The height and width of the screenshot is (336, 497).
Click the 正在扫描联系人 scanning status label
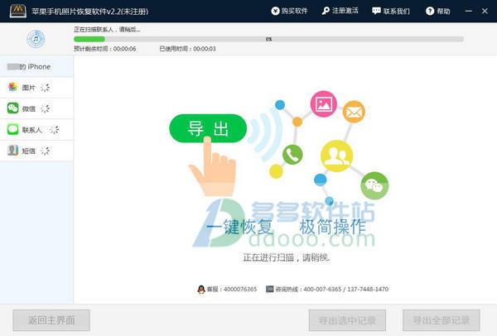pyautogui.click(x=107, y=30)
